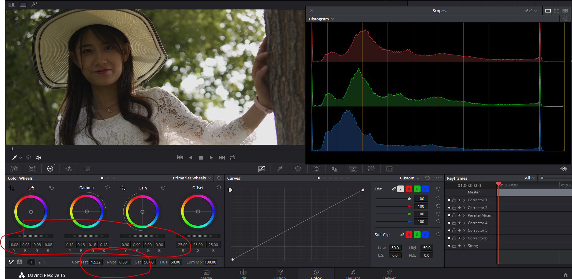Open the Key palette
The width and height of the screenshot is (572, 279).
point(353,169)
